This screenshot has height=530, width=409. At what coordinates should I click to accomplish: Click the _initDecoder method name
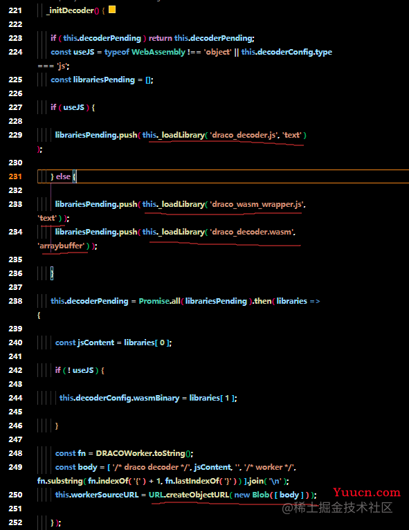[71, 10]
